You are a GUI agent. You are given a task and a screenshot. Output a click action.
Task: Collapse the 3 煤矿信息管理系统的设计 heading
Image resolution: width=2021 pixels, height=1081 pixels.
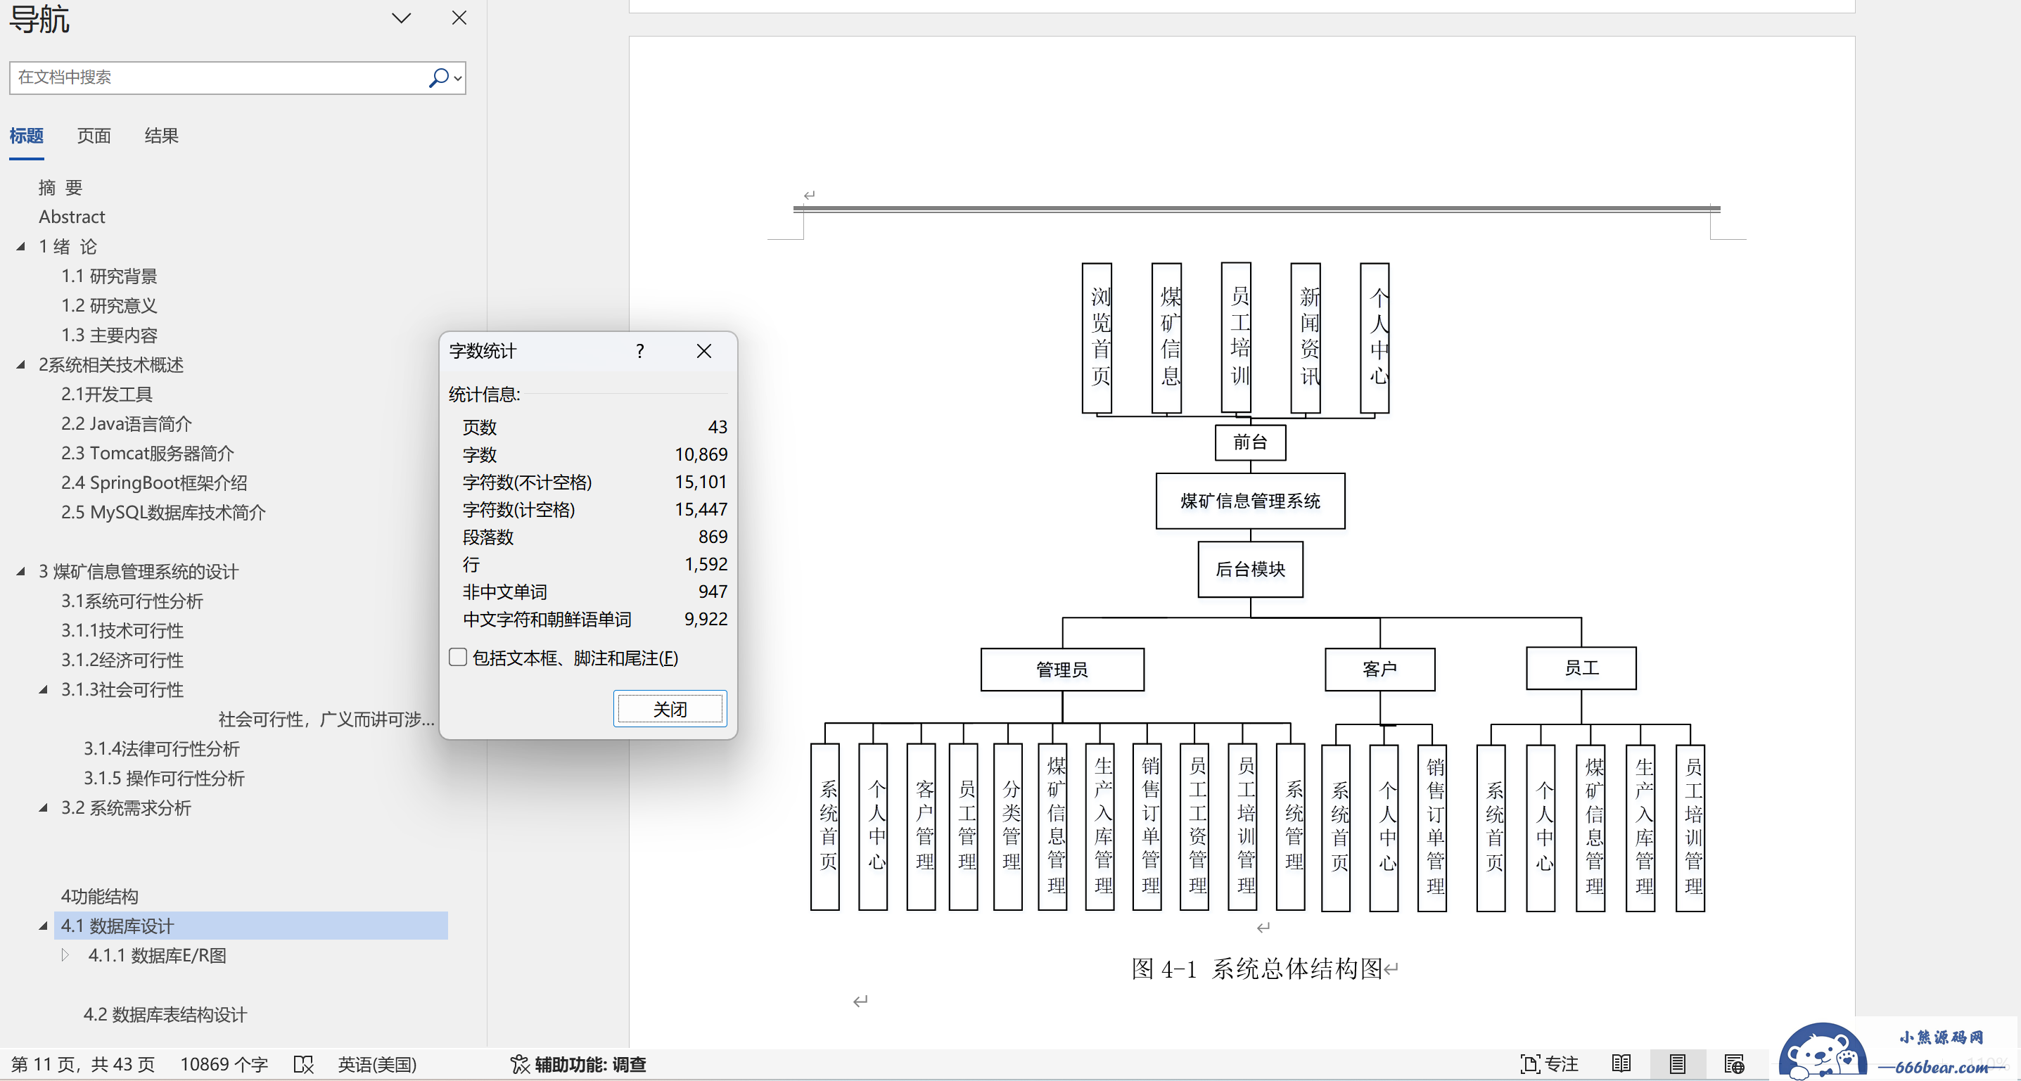[21, 571]
